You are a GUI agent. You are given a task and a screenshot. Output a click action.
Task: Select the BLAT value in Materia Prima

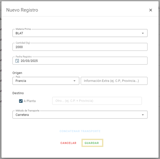(19, 33)
